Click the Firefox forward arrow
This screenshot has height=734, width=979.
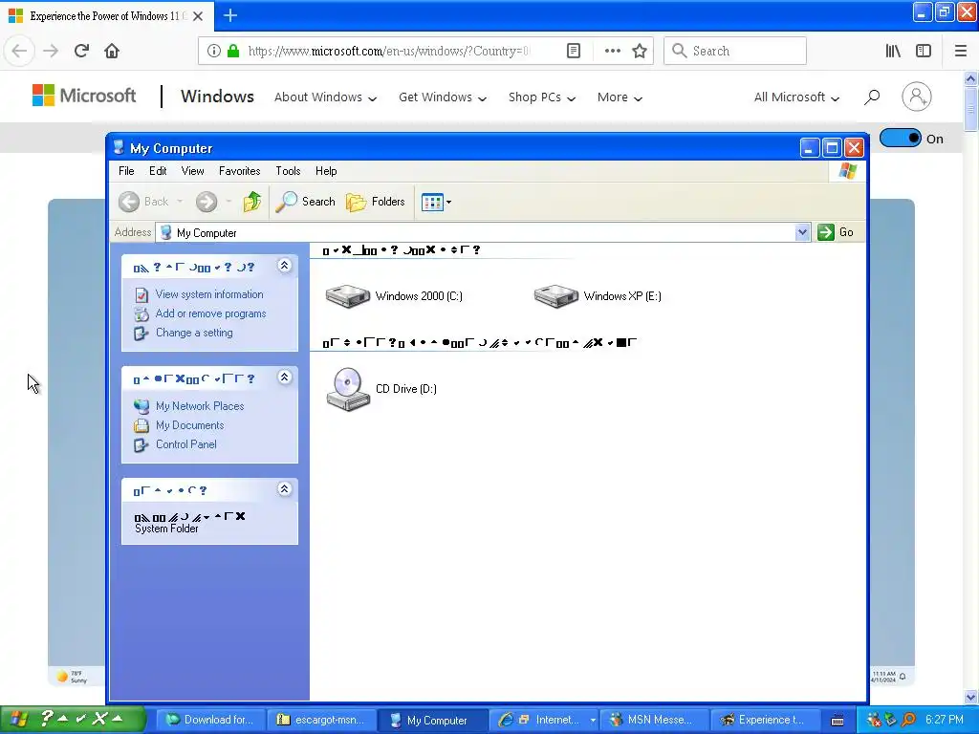[51, 51]
